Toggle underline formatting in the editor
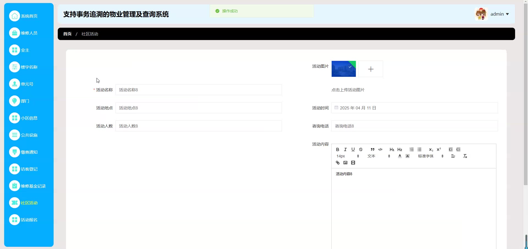Viewport: 528px width, 249px height. click(x=353, y=149)
